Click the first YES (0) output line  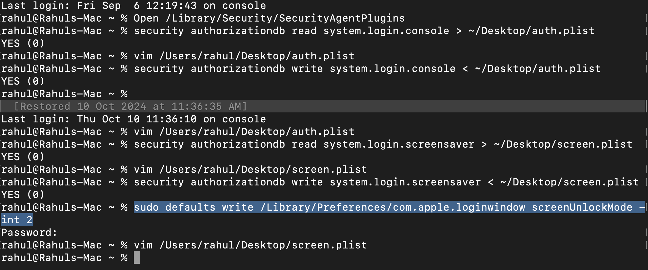23,43
